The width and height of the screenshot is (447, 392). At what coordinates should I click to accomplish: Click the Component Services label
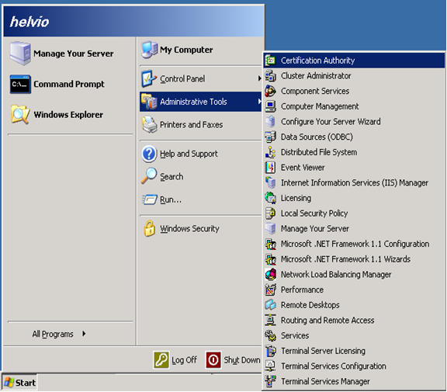315,92
